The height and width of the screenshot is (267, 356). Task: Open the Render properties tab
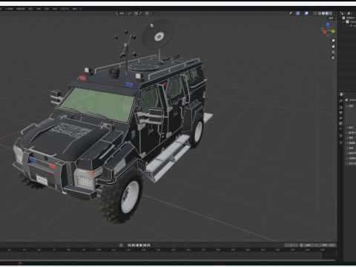[340, 108]
